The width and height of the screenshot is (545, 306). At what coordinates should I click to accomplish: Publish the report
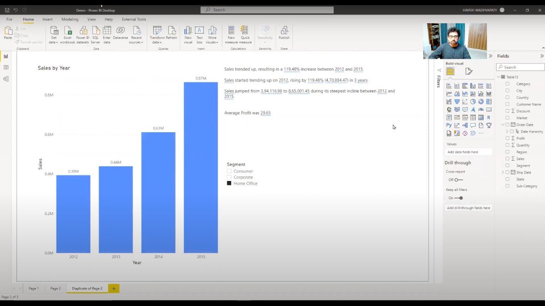point(284,33)
